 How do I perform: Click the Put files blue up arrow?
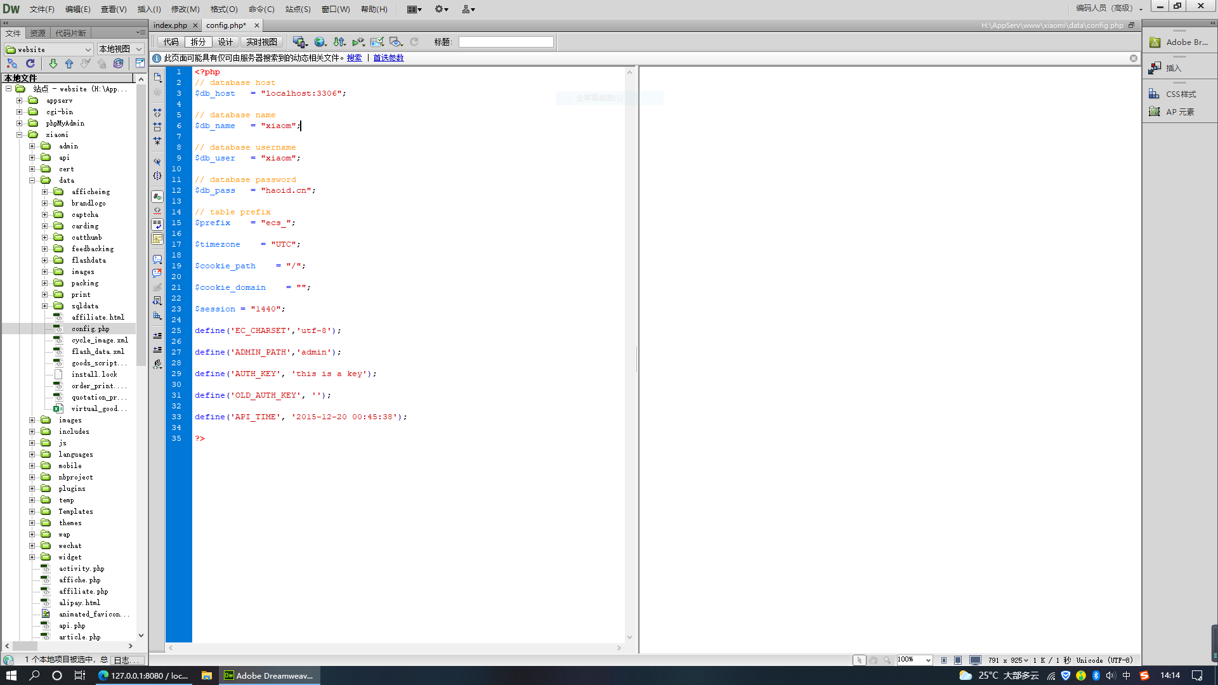(69, 63)
